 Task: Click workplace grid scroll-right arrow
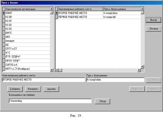coord(139,70)
